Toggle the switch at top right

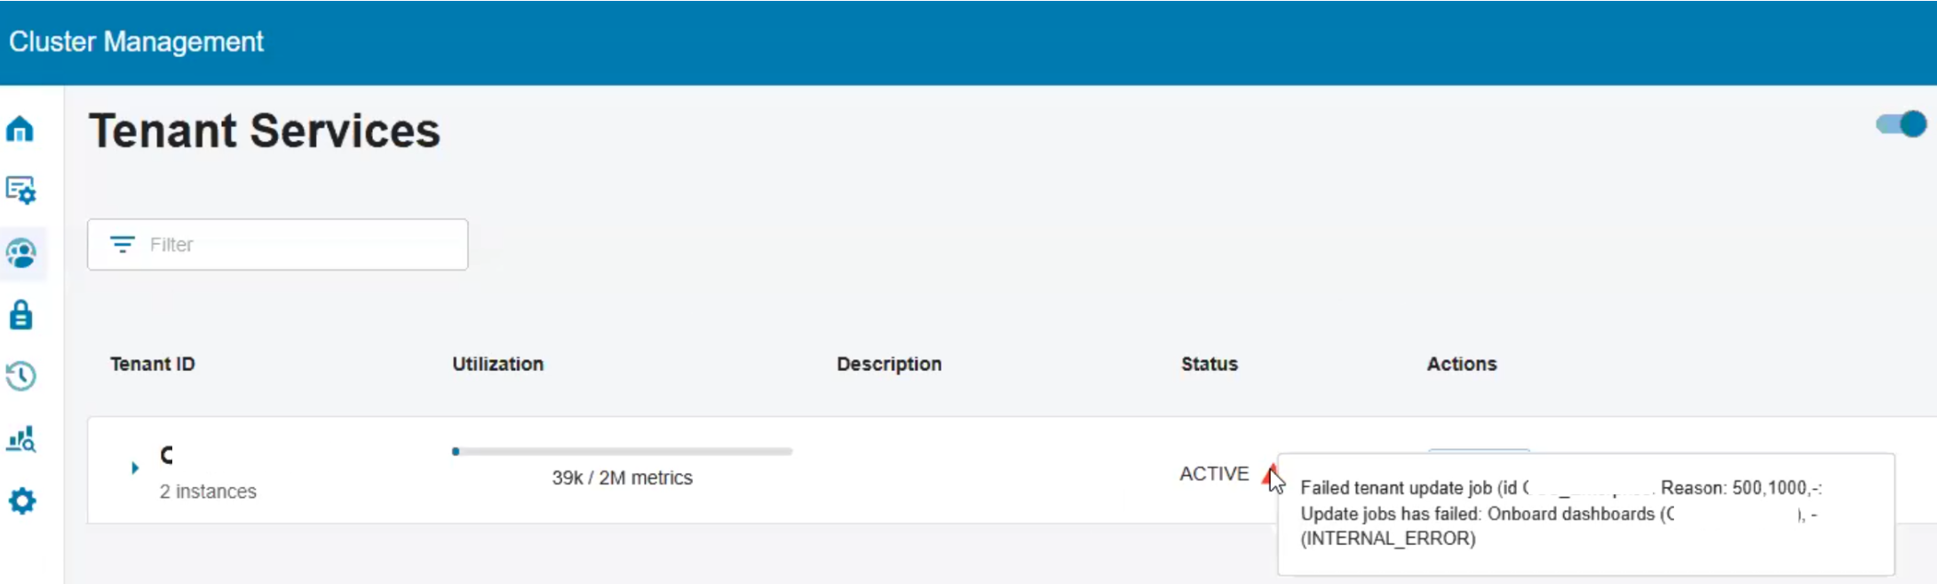[1901, 124]
